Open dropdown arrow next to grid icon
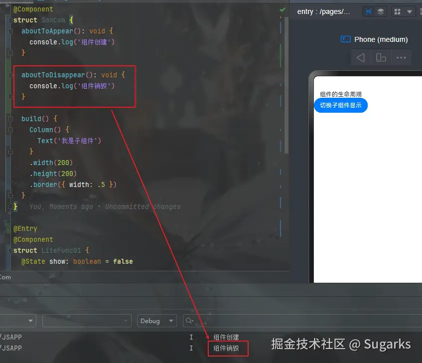The width and height of the screenshot is (422, 363). 410,12
